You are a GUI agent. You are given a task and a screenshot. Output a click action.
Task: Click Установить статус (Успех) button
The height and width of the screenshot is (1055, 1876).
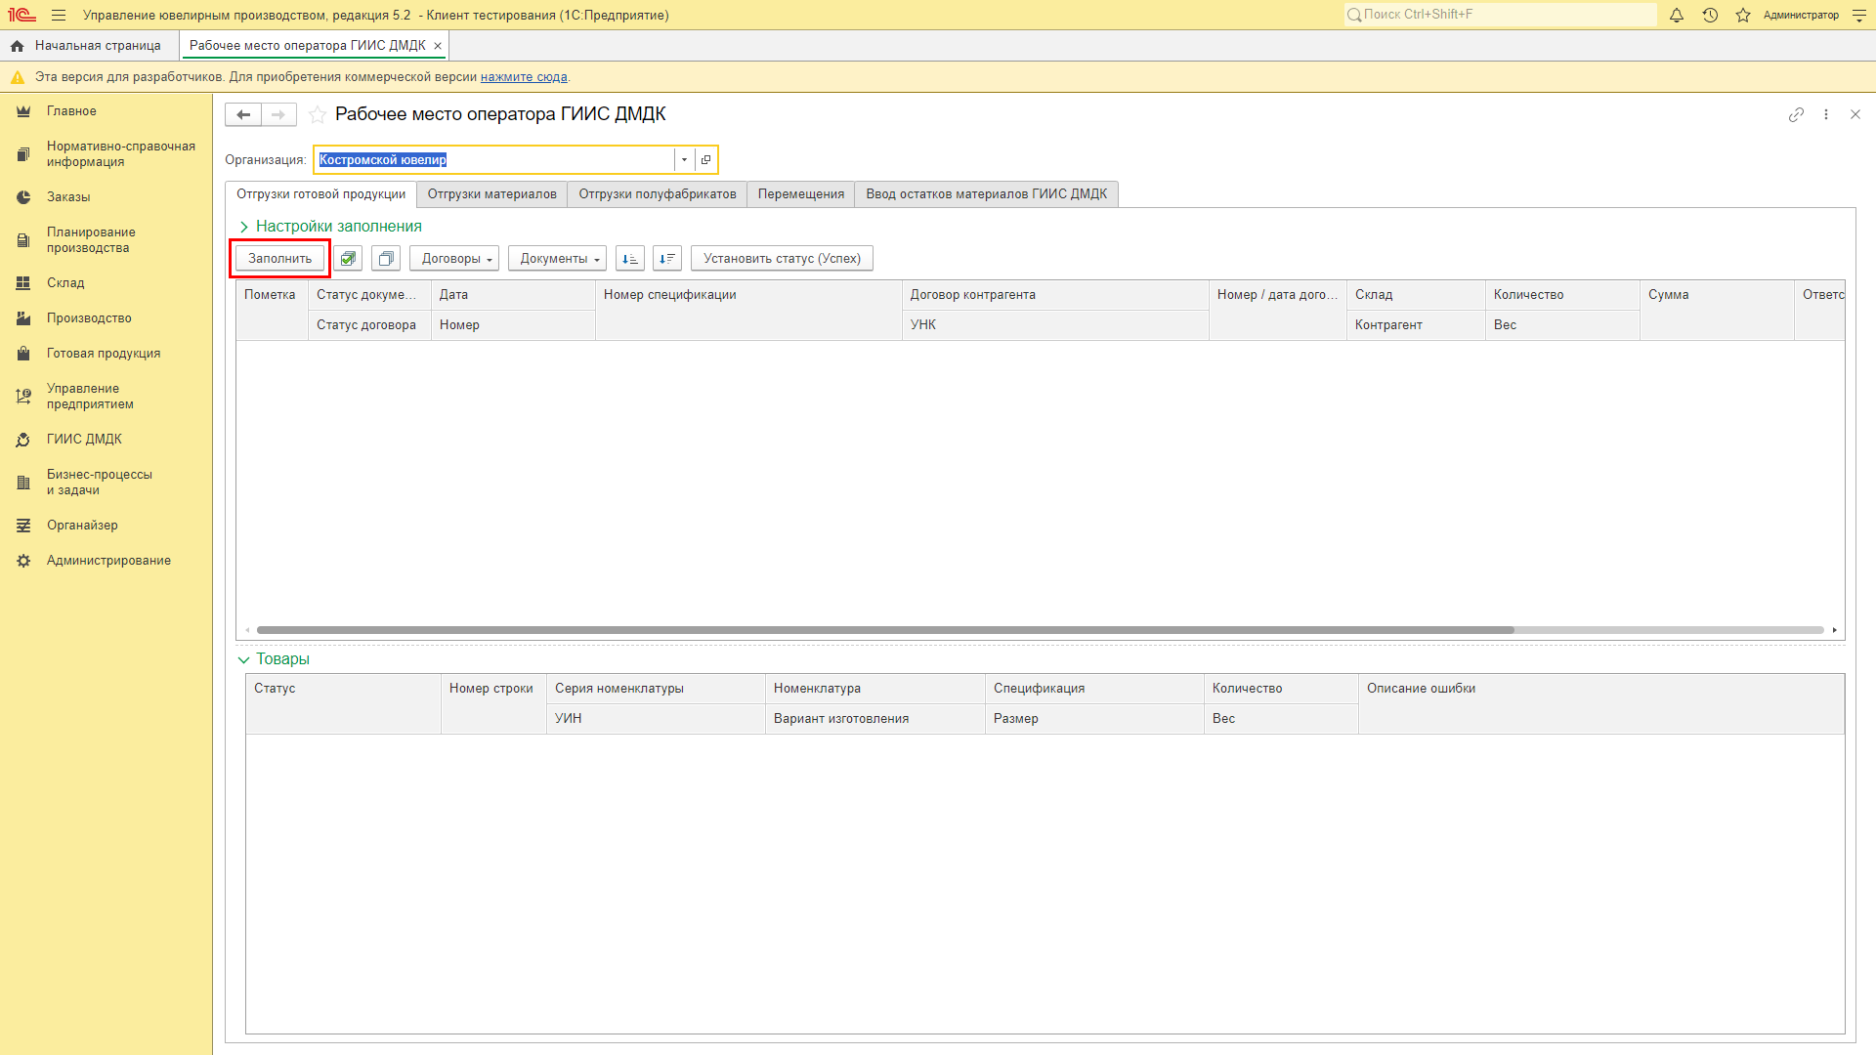[x=782, y=259]
